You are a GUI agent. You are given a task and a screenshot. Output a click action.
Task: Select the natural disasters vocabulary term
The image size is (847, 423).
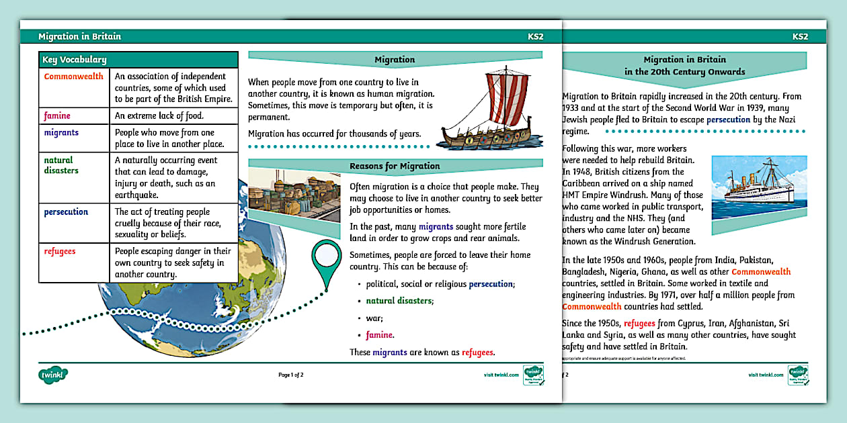tap(61, 165)
